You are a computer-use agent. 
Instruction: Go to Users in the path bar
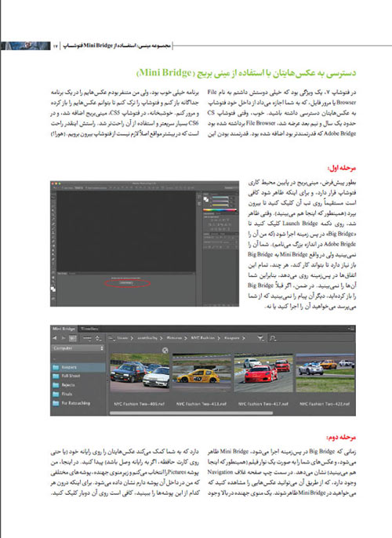[122, 338]
